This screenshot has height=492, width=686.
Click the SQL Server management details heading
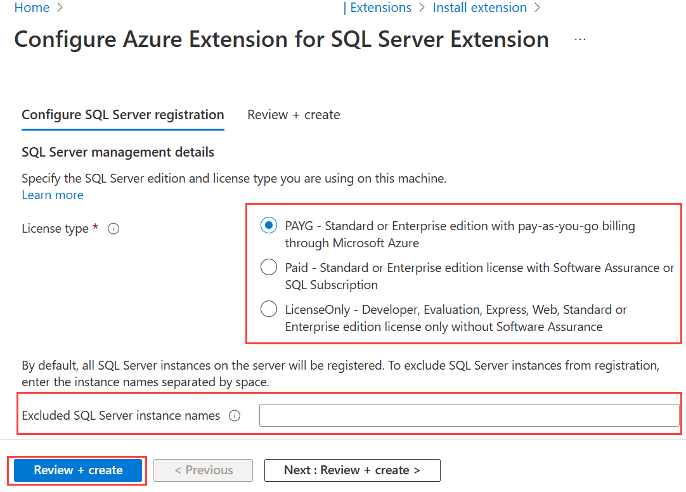(x=118, y=152)
